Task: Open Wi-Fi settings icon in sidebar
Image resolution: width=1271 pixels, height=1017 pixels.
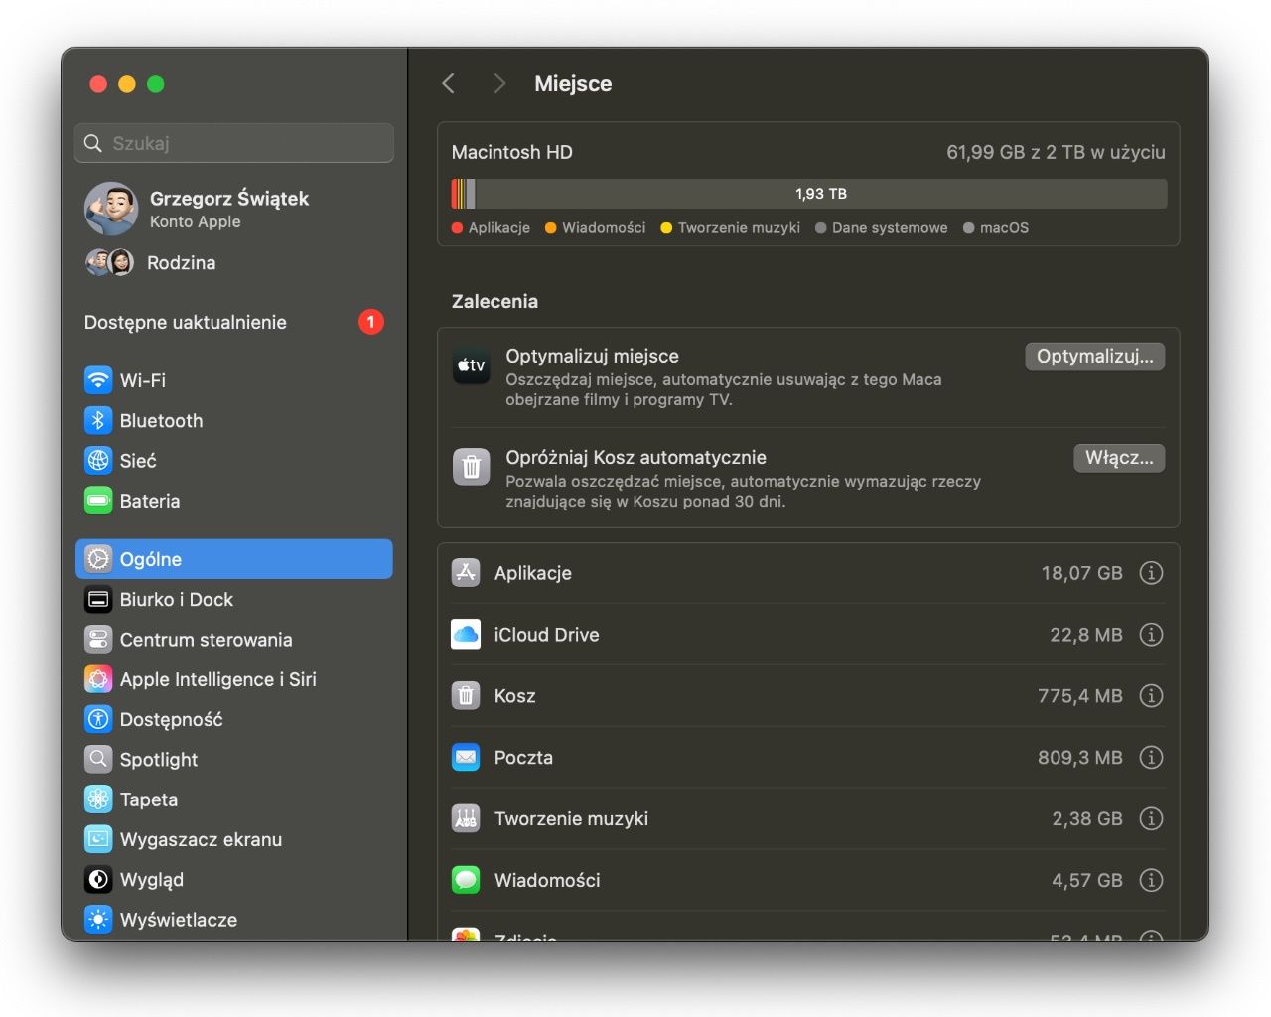Action: [98, 380]
